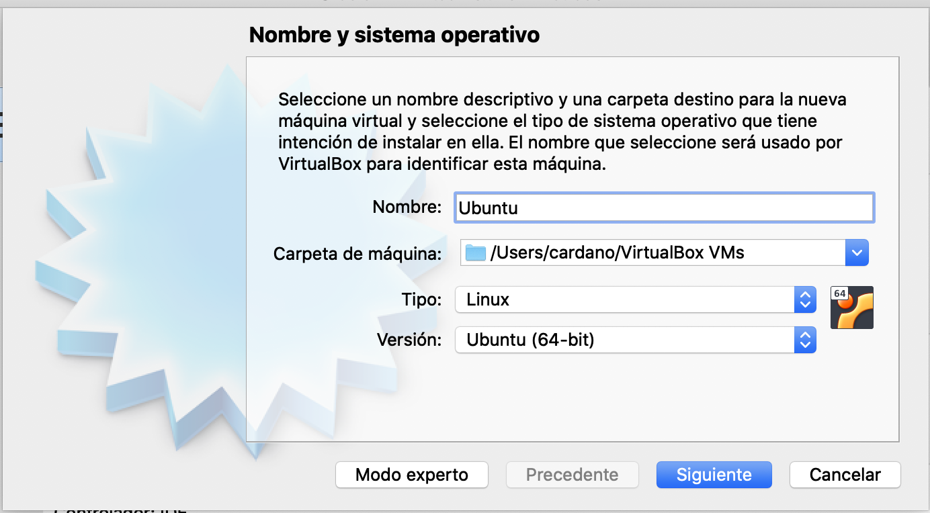Image resolution: width=930 pixels, height=513 pixels.
Task: Click the Ubuntu 64-bit OS logo icon
Action: pyautogui.click(x=852, y=308)
